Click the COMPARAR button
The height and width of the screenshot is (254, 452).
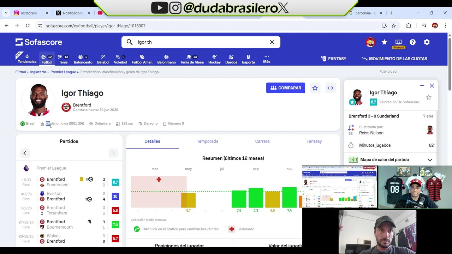[x=286, y=88]
